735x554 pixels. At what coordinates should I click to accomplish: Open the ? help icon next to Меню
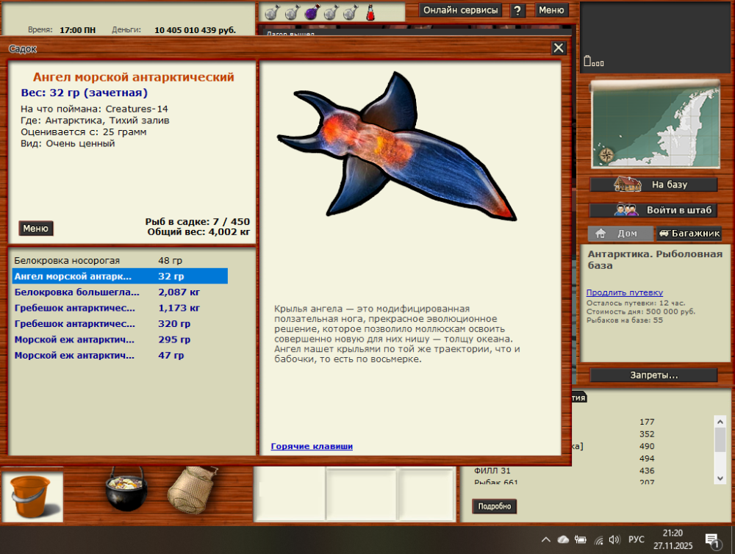click(x=519, y=10)
